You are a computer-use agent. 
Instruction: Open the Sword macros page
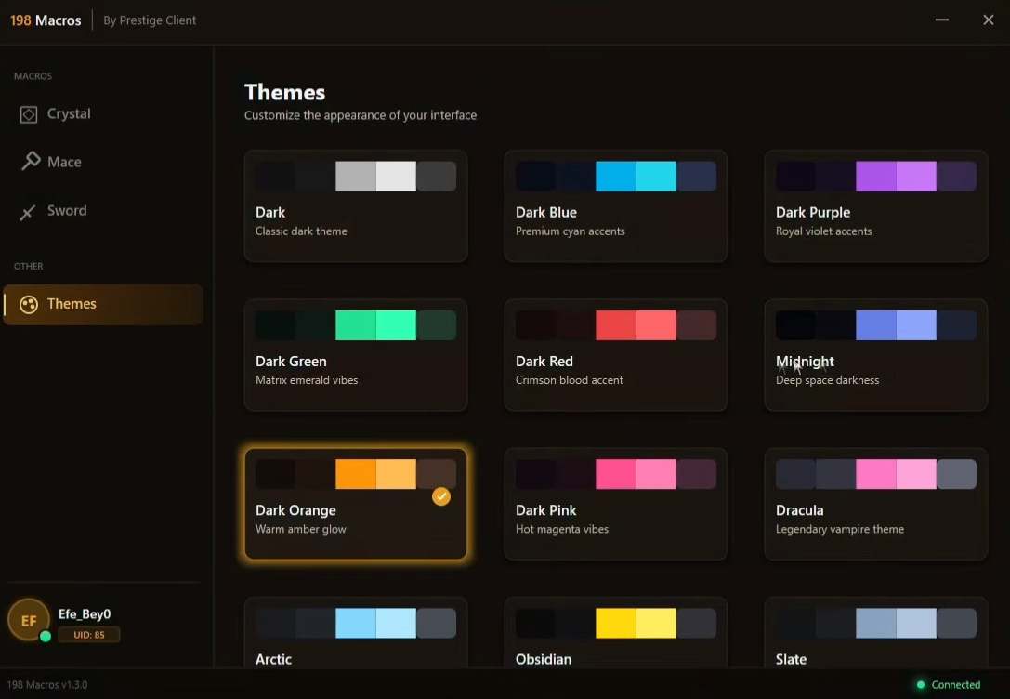tap(67, 211)
